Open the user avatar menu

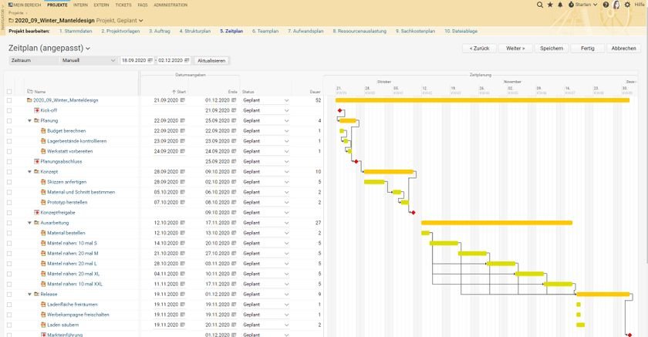(x=616, y=5)
